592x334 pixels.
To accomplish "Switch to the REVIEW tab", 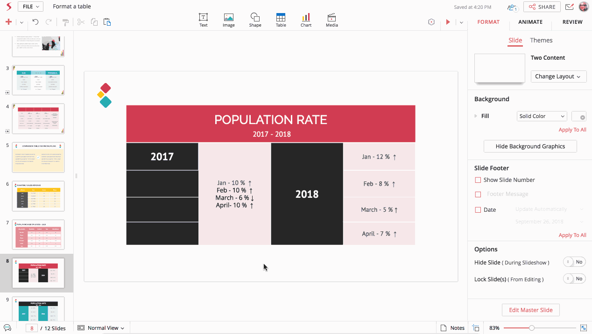I will click(x=572, y=22).
